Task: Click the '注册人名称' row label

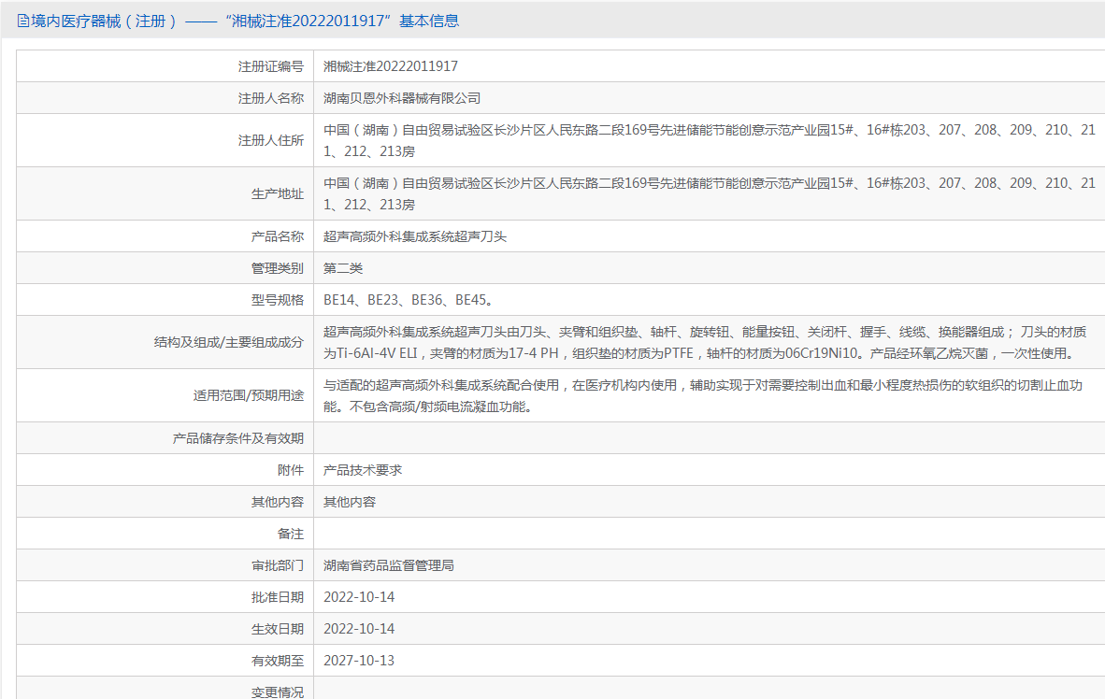Action: click(270, 98)
